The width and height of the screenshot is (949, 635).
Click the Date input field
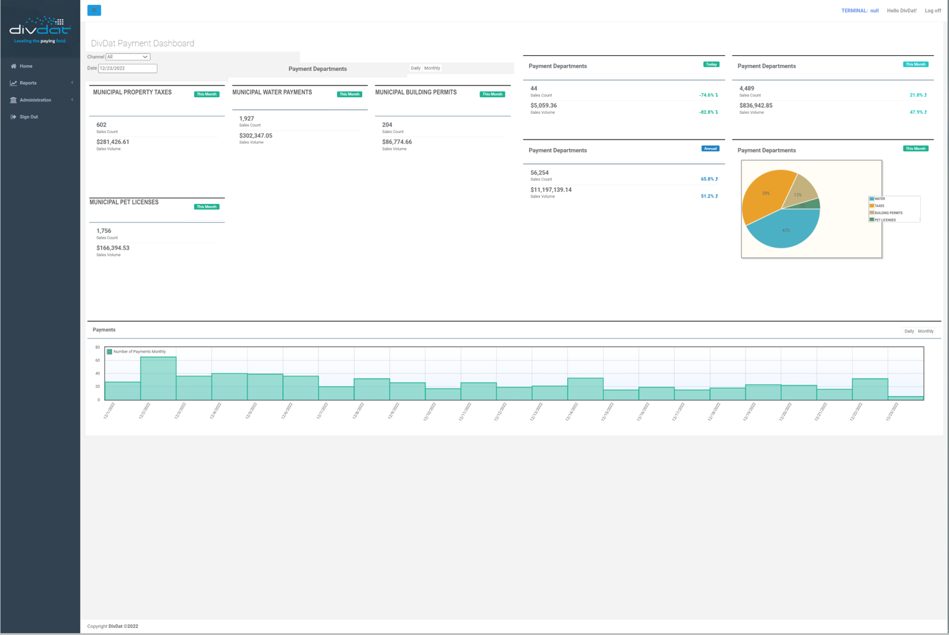click(x=127, y=68)
